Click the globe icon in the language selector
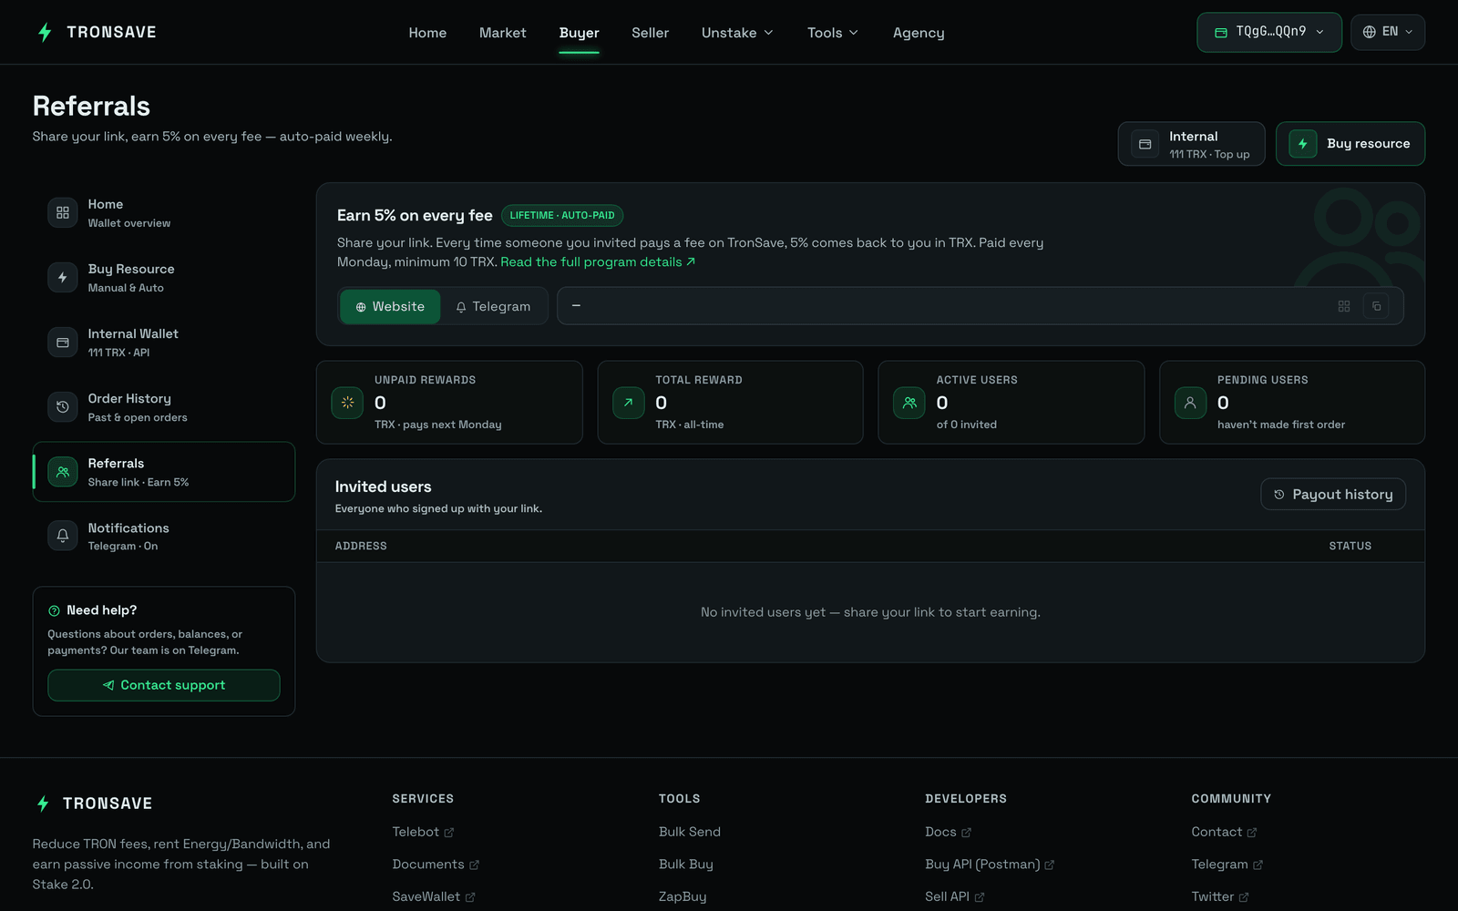 click(x=1369, y=32)
